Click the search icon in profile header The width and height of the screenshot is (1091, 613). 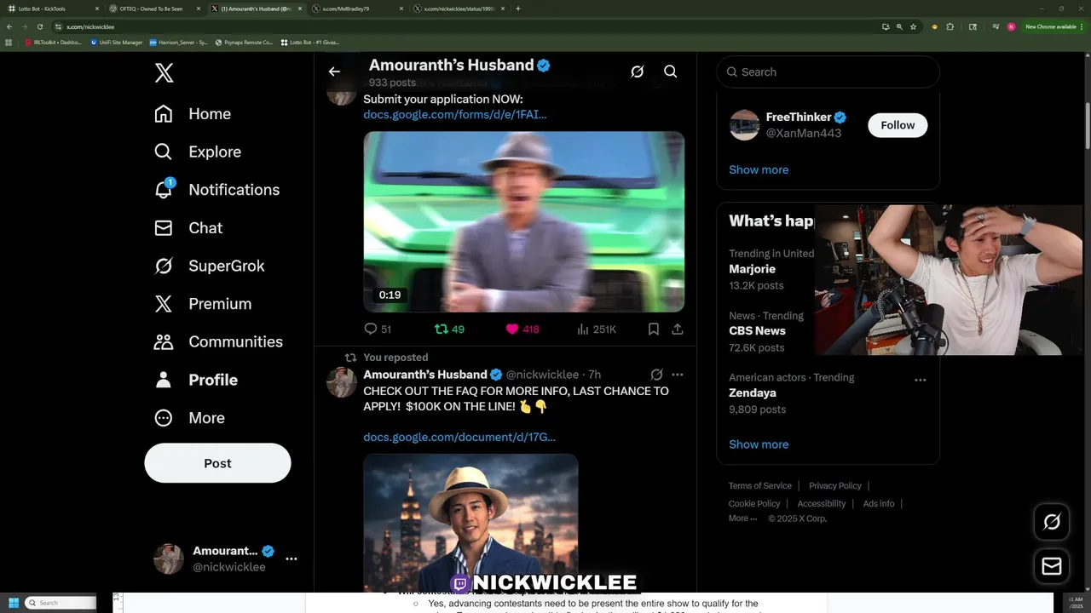tap(671, 72)
